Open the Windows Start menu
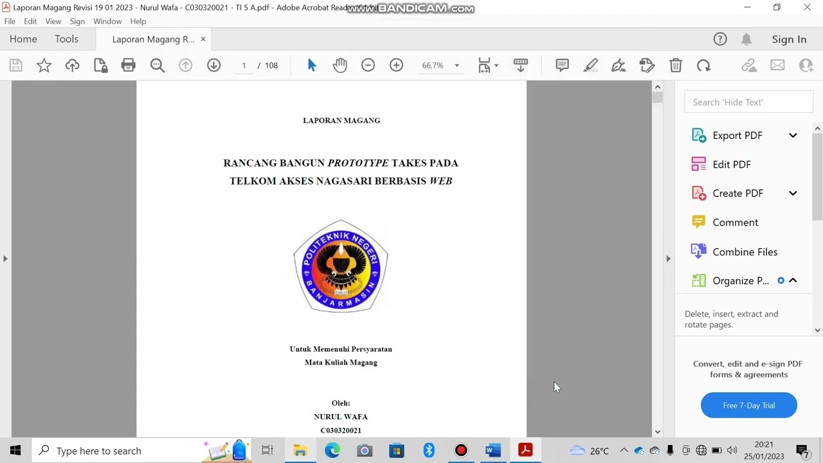This screenshot has height=463, width=823. pyautogui.click(x=15, y=451)
